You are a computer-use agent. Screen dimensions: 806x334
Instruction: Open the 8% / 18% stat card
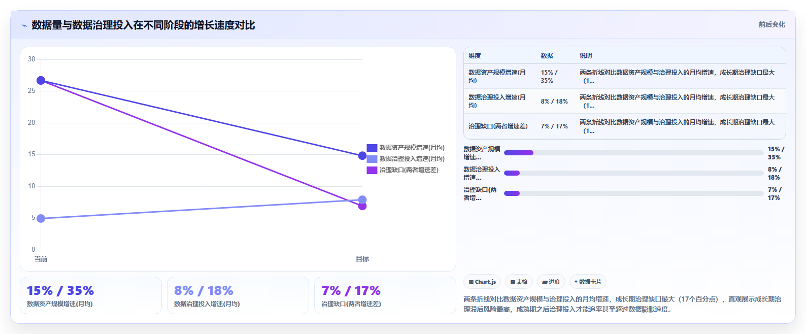238,295
